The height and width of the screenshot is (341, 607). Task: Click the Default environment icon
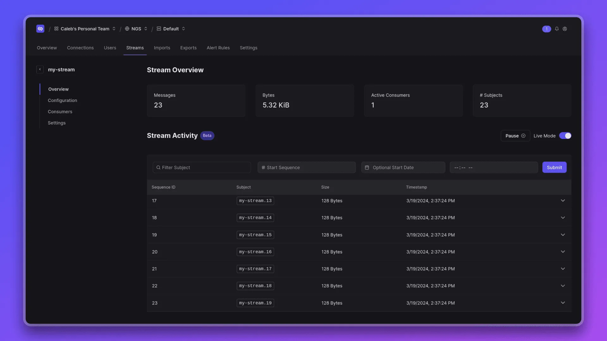coord(158,29)
